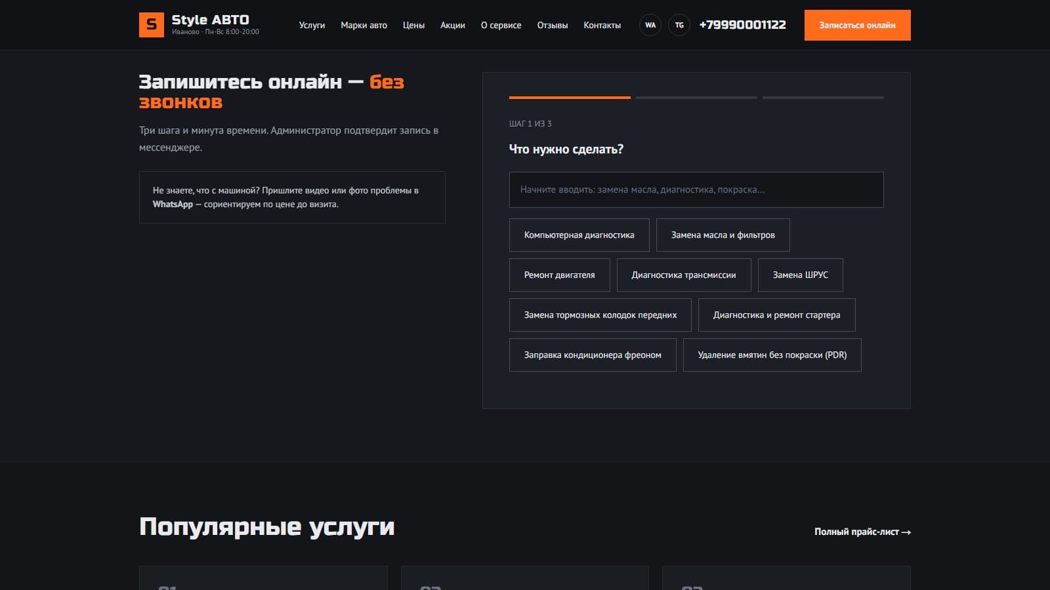The image size is (1050, 590).
Task: Choose Удаление вмятин без покраски (PDR)
Action: click(x=772, y=355)
